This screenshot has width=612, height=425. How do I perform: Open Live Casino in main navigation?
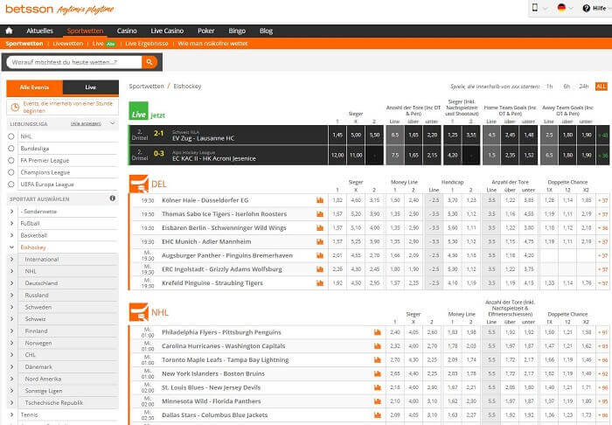click(x=167, y=31)
